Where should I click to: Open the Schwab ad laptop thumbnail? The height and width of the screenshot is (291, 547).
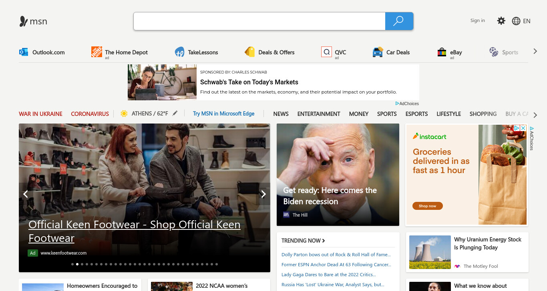(162, 82)
